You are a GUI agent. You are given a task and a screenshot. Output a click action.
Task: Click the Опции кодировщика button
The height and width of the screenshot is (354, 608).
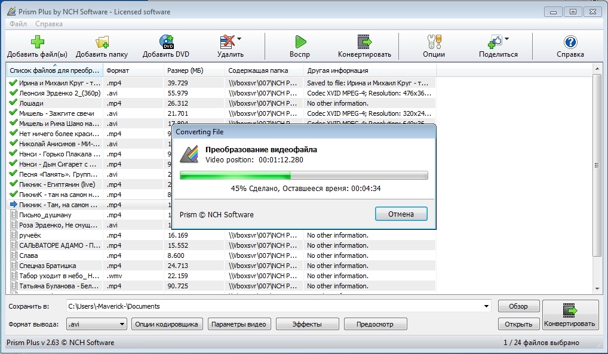pos(167,324)
